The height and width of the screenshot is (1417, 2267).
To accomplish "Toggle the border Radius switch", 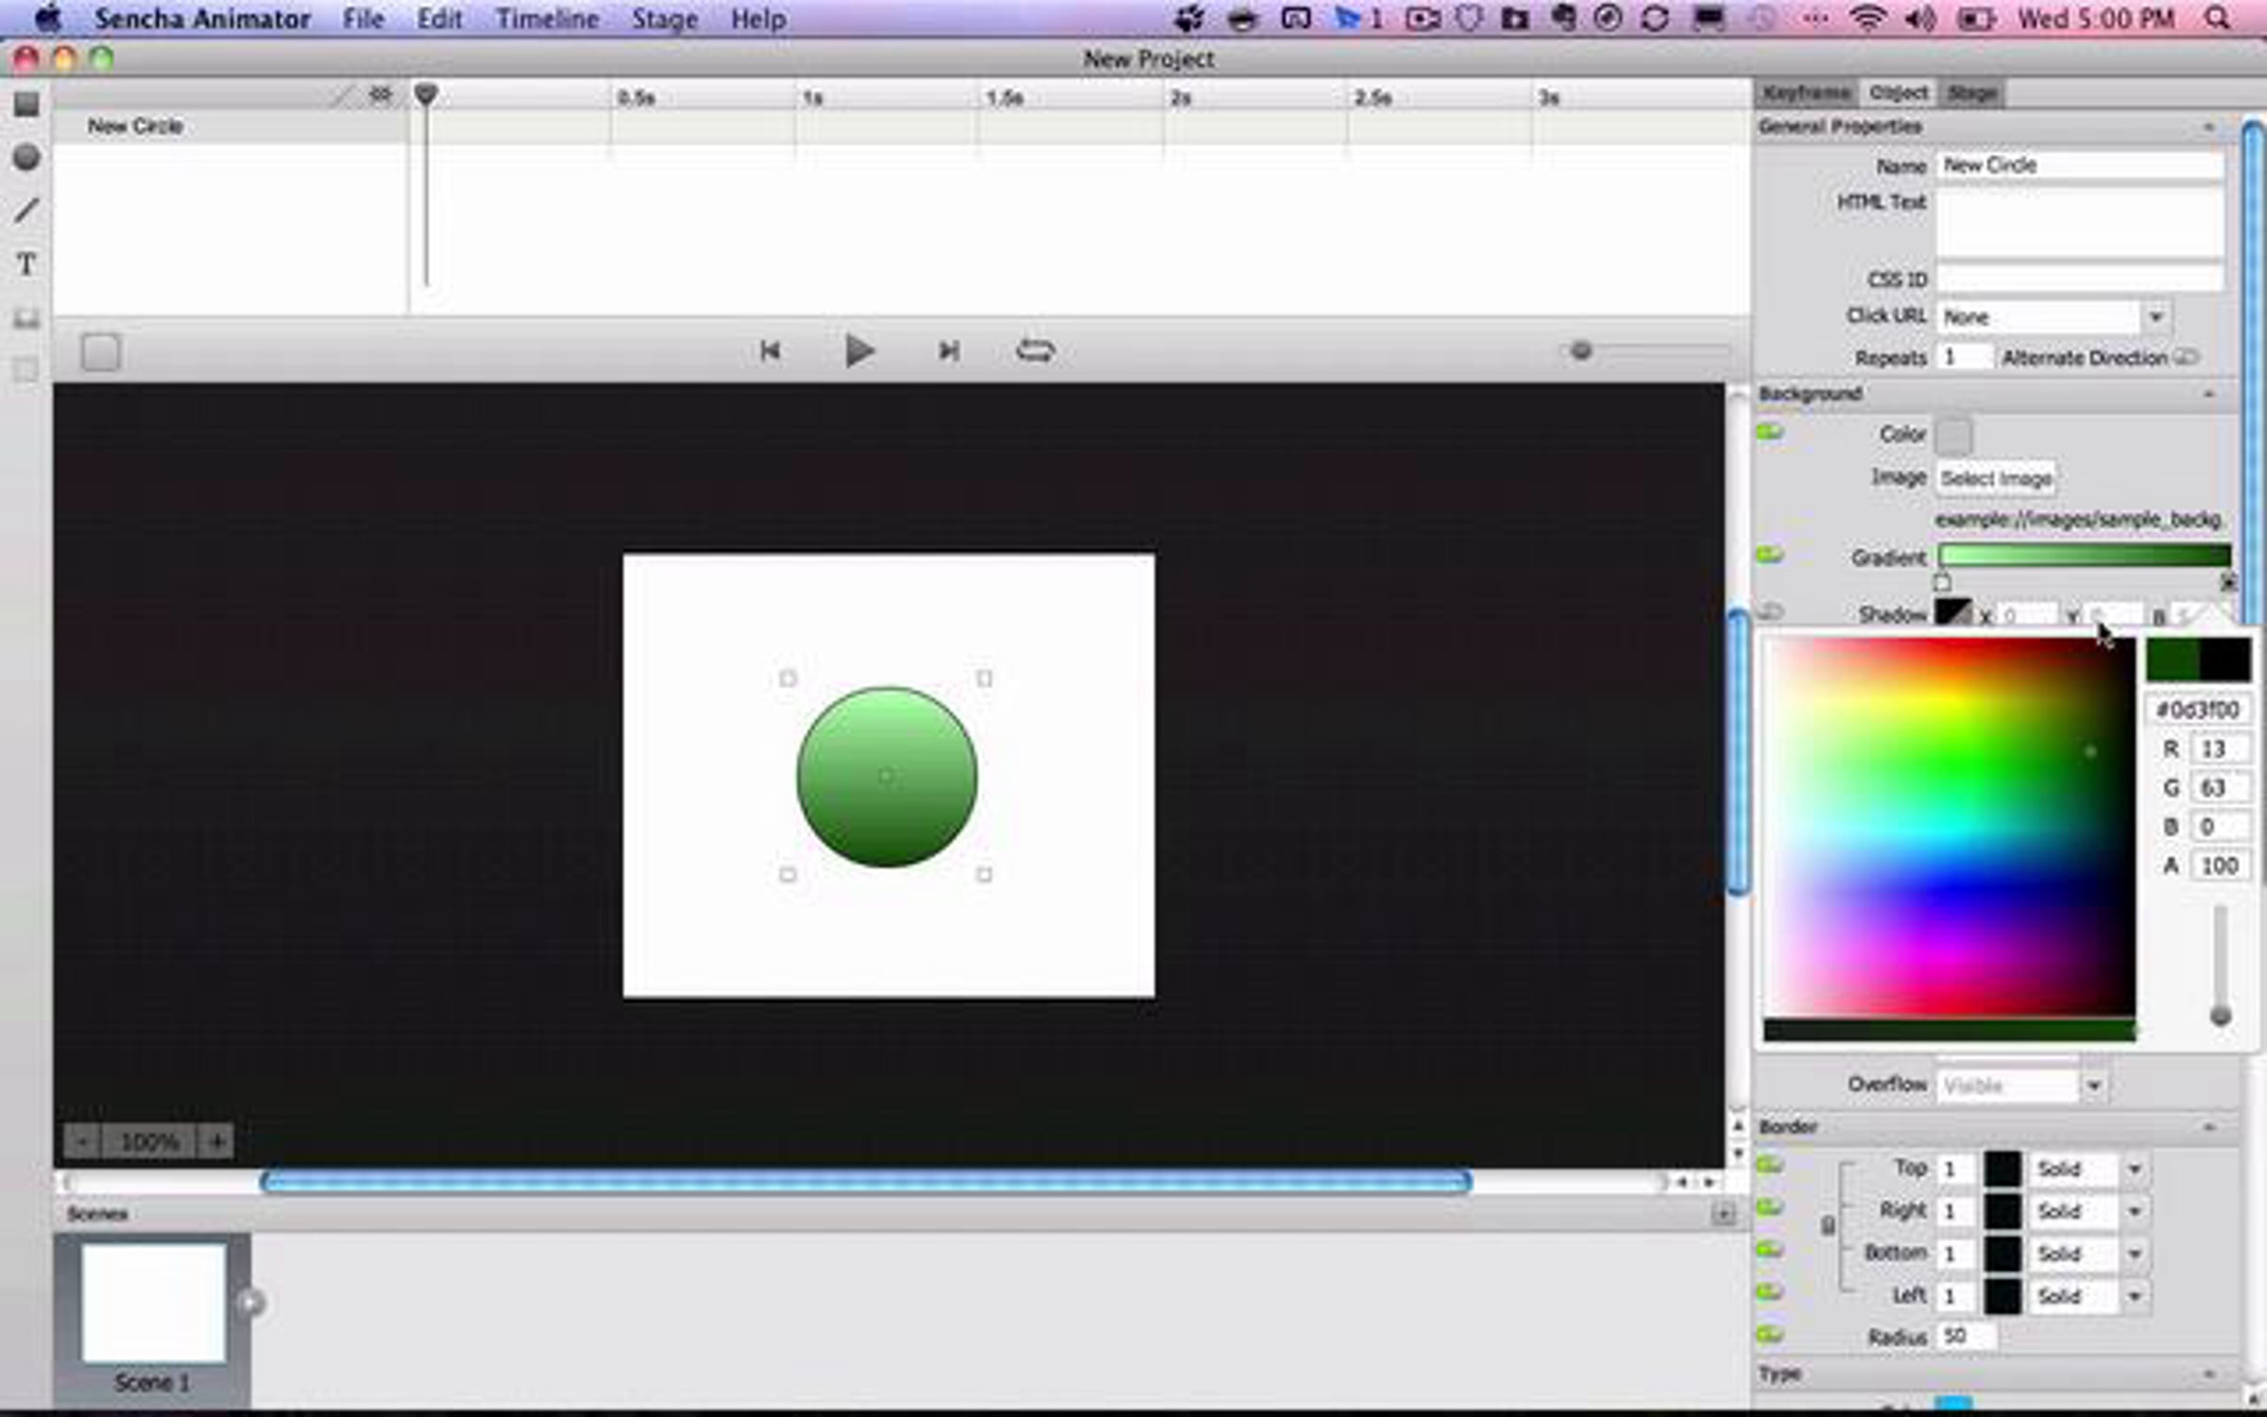I will (1769, 1335).
